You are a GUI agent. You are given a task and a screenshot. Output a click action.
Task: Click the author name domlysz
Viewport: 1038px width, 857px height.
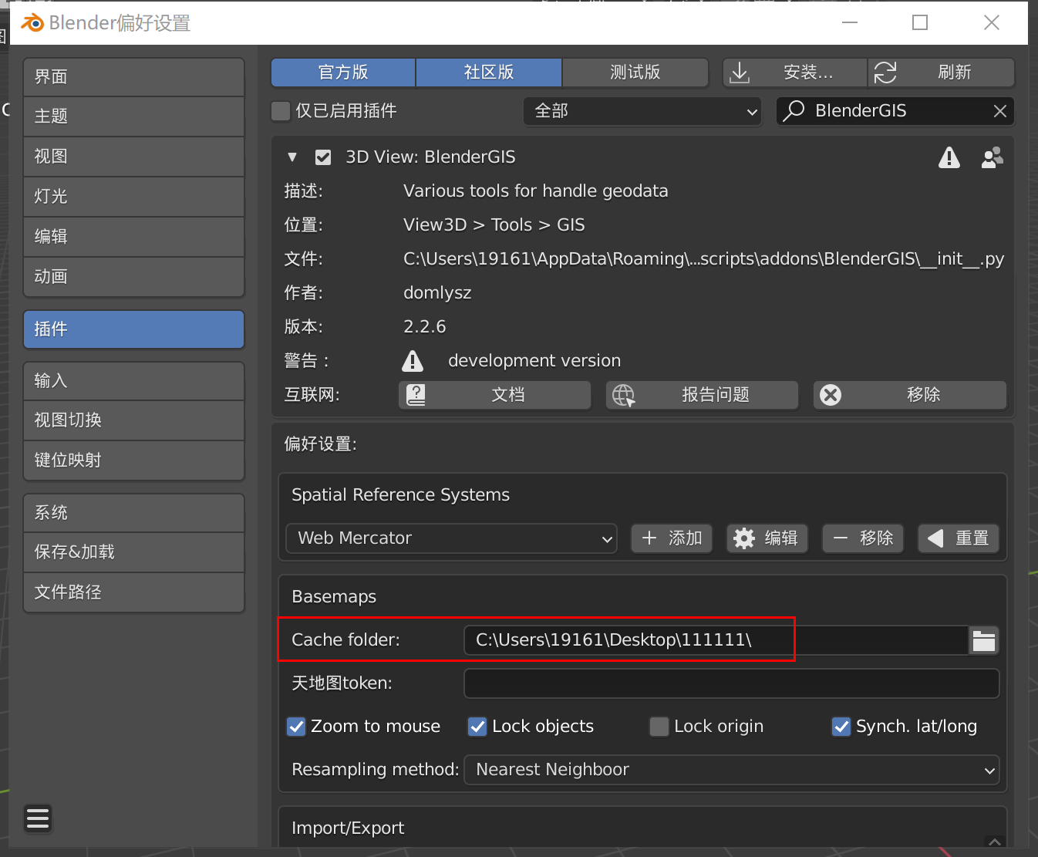coord(437,293)
